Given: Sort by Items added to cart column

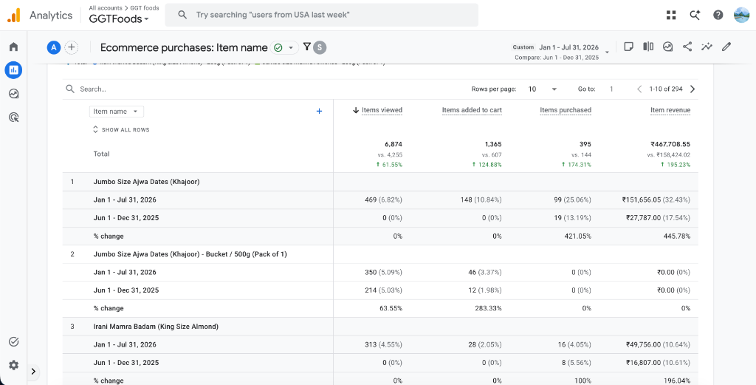Looking at the screenshot, I should pyautogui.click(x=472, y=111).
